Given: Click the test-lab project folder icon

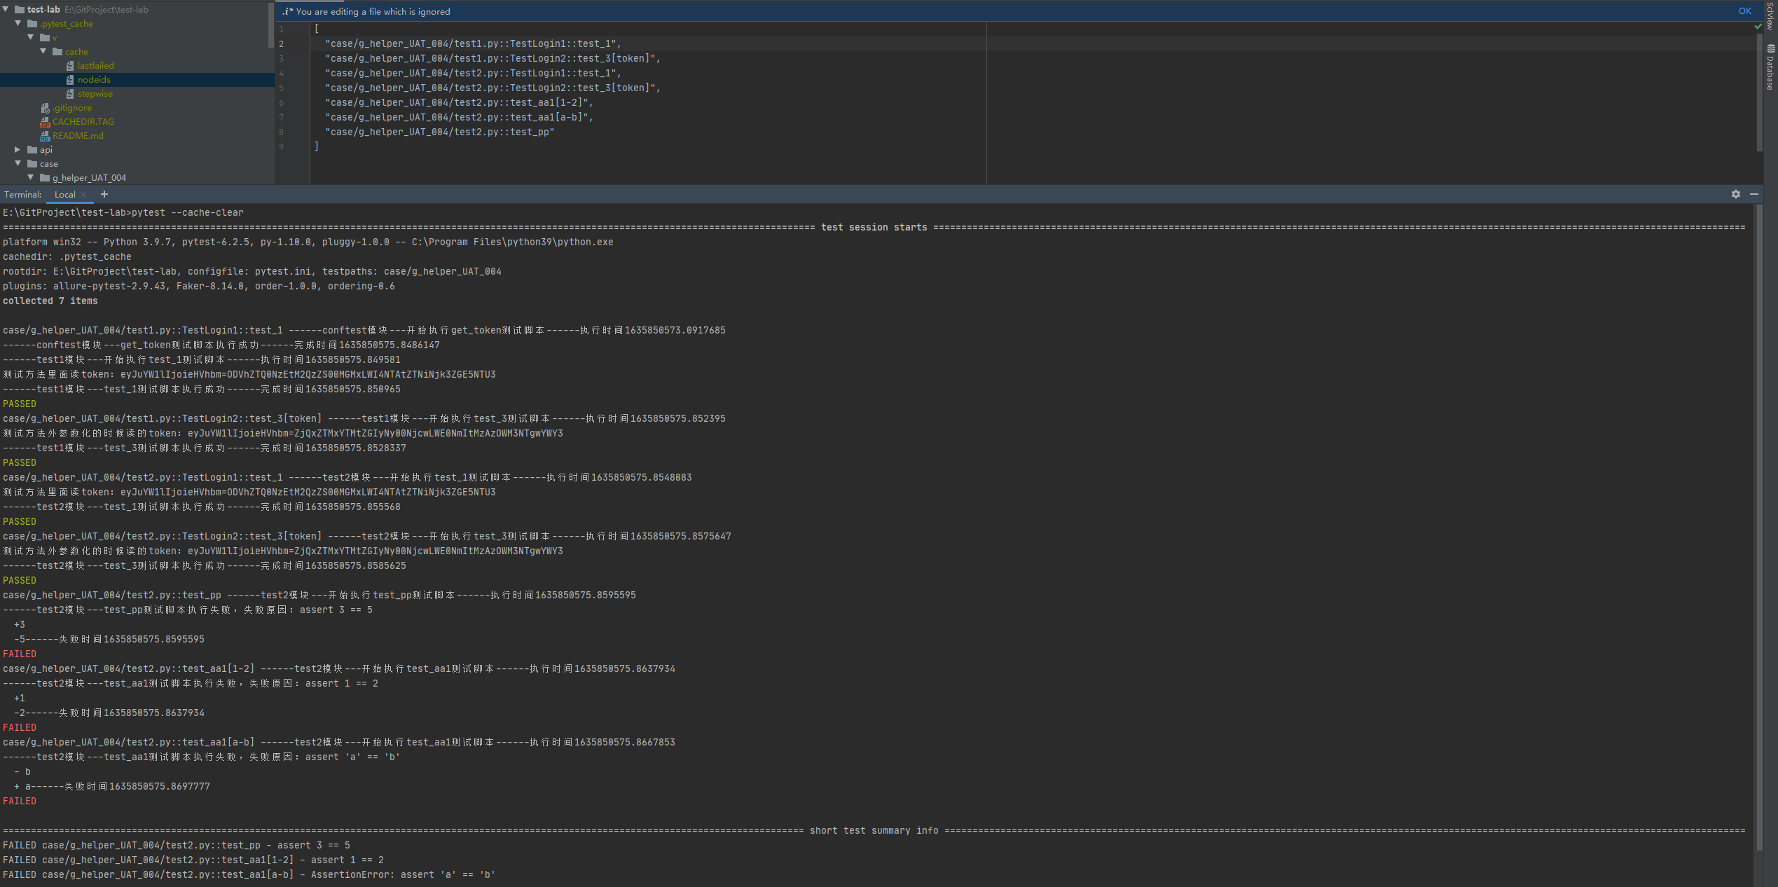Looking at the screenshot, I should point(20,9).
